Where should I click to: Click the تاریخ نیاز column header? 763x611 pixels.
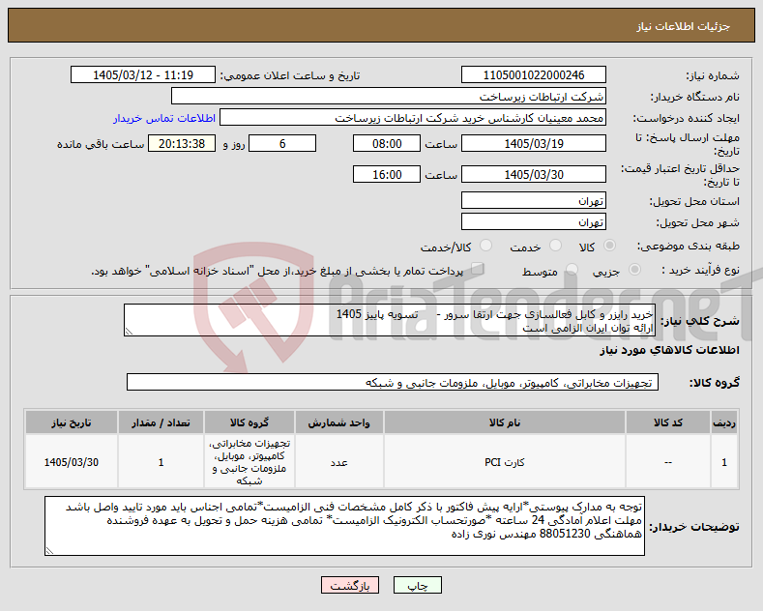71,422
